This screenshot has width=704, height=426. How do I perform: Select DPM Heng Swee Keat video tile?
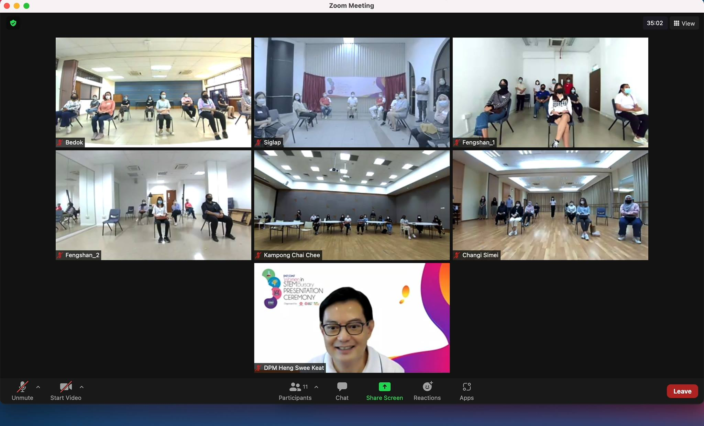352,318
